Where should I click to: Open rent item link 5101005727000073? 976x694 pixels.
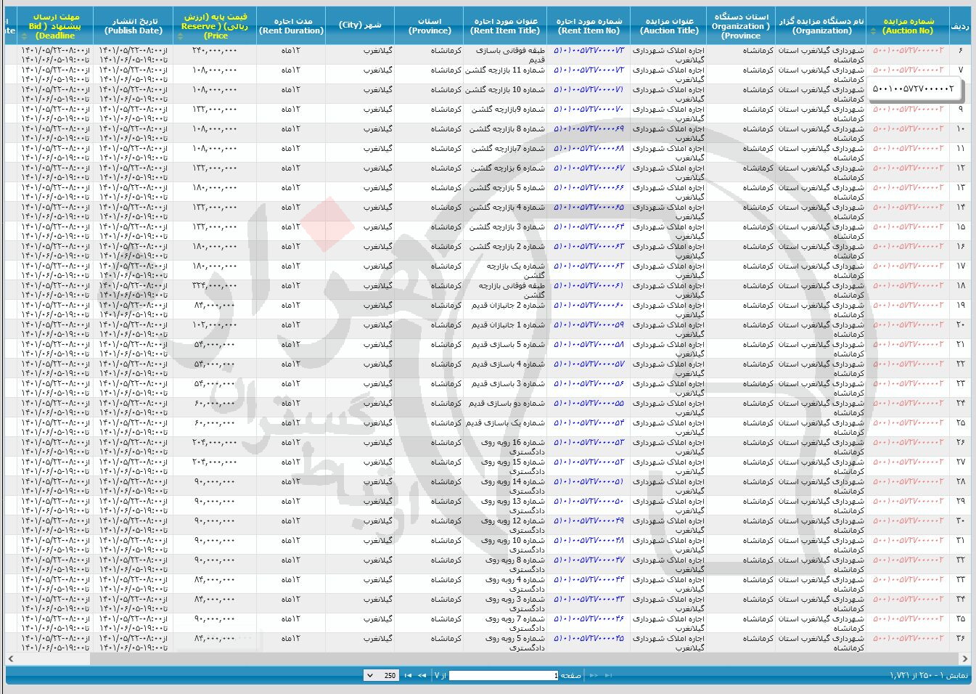589,50
